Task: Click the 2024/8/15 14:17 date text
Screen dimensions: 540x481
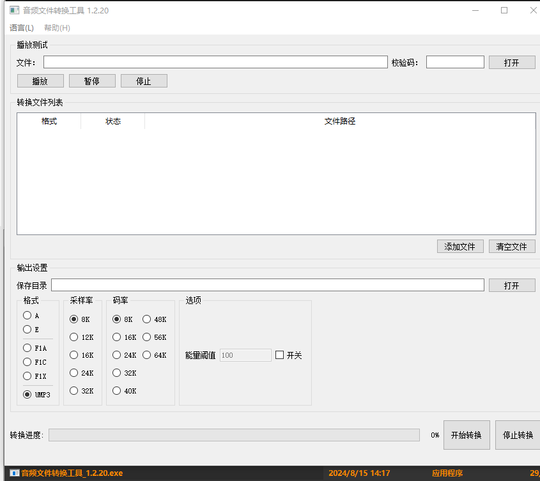Action: pyautogui.click(x=359, y=473)
